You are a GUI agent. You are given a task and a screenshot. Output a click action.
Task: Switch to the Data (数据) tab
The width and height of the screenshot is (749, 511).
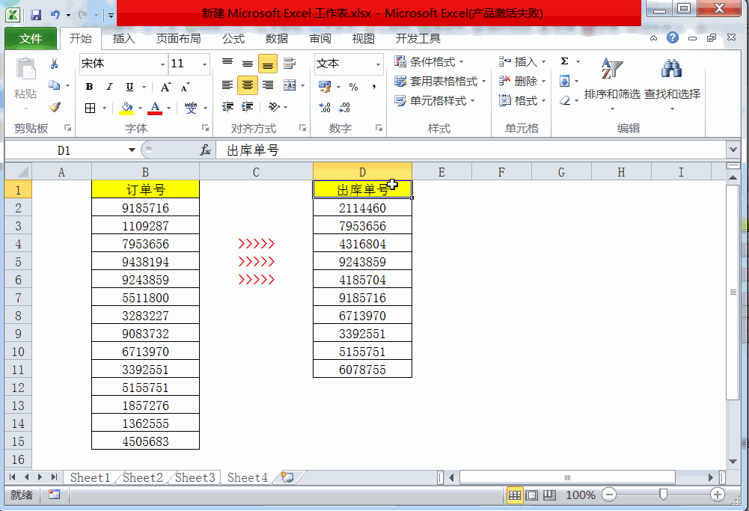(x=277, y=39)
